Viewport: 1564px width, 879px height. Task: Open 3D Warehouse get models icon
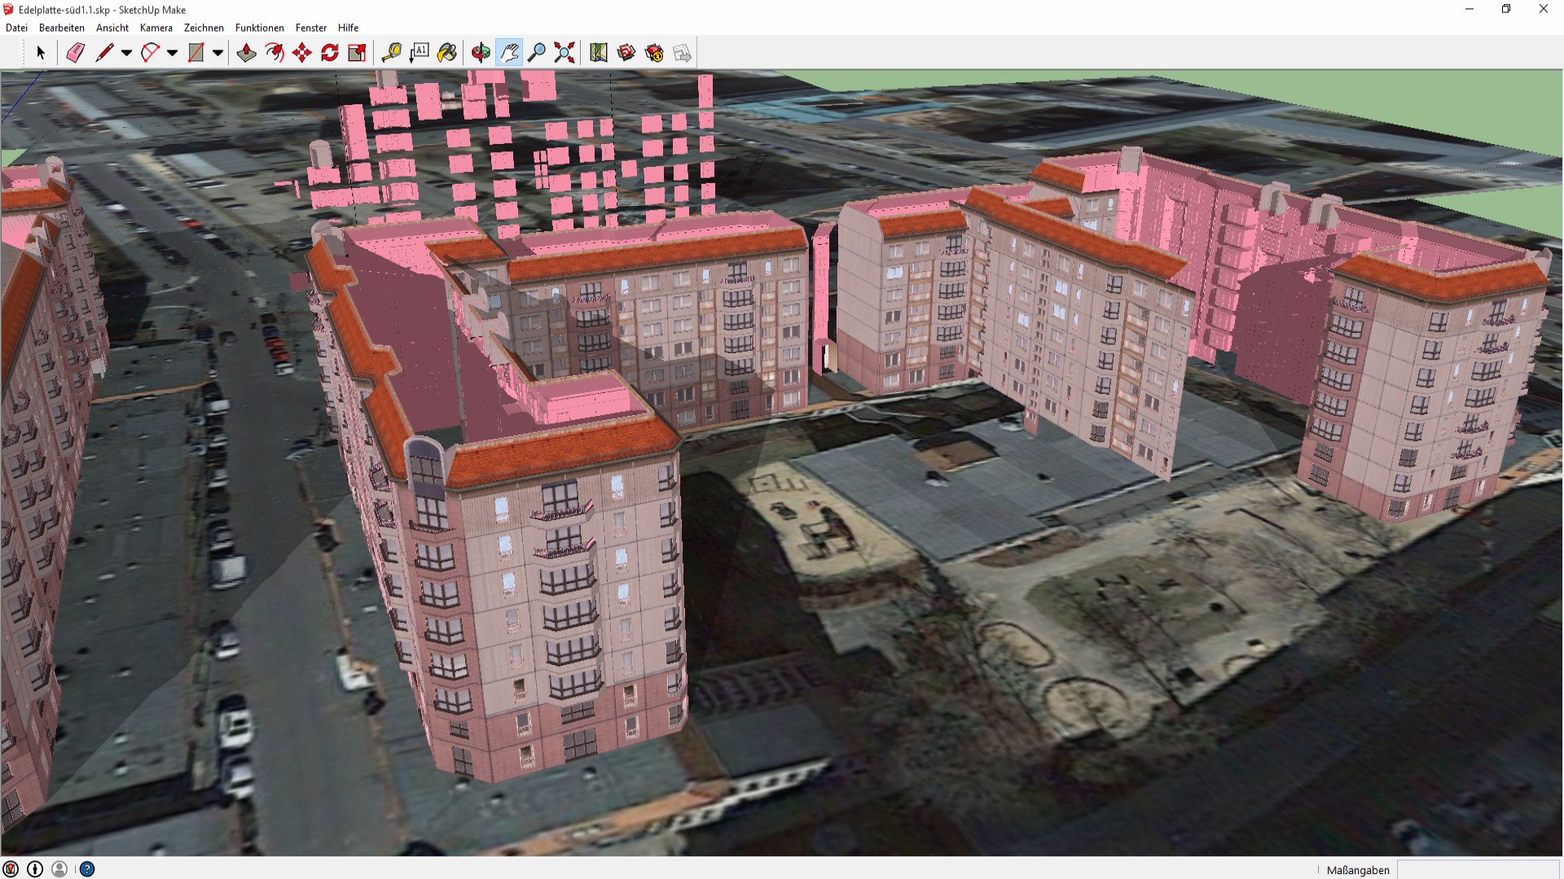point(626,53)
